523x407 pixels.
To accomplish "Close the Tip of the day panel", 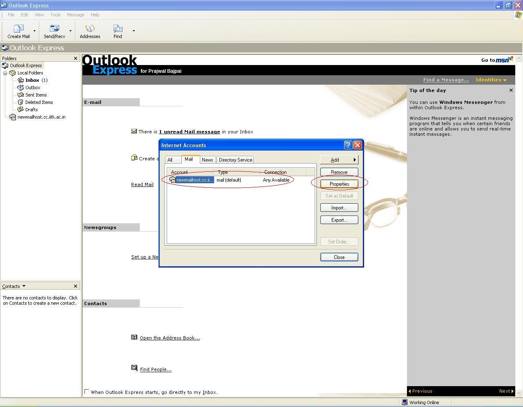I will click(x=511, y=90).
